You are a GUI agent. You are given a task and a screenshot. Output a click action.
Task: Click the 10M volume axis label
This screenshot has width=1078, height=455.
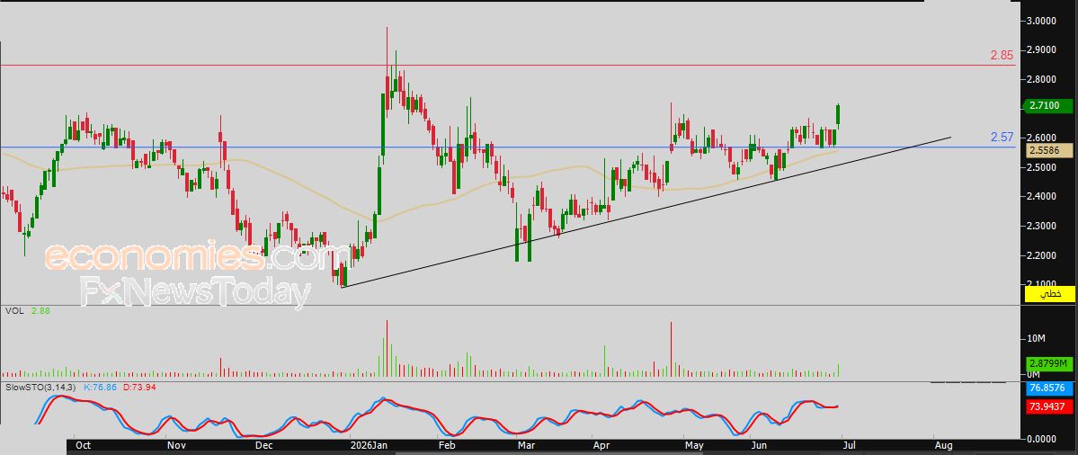[1036, 339]
